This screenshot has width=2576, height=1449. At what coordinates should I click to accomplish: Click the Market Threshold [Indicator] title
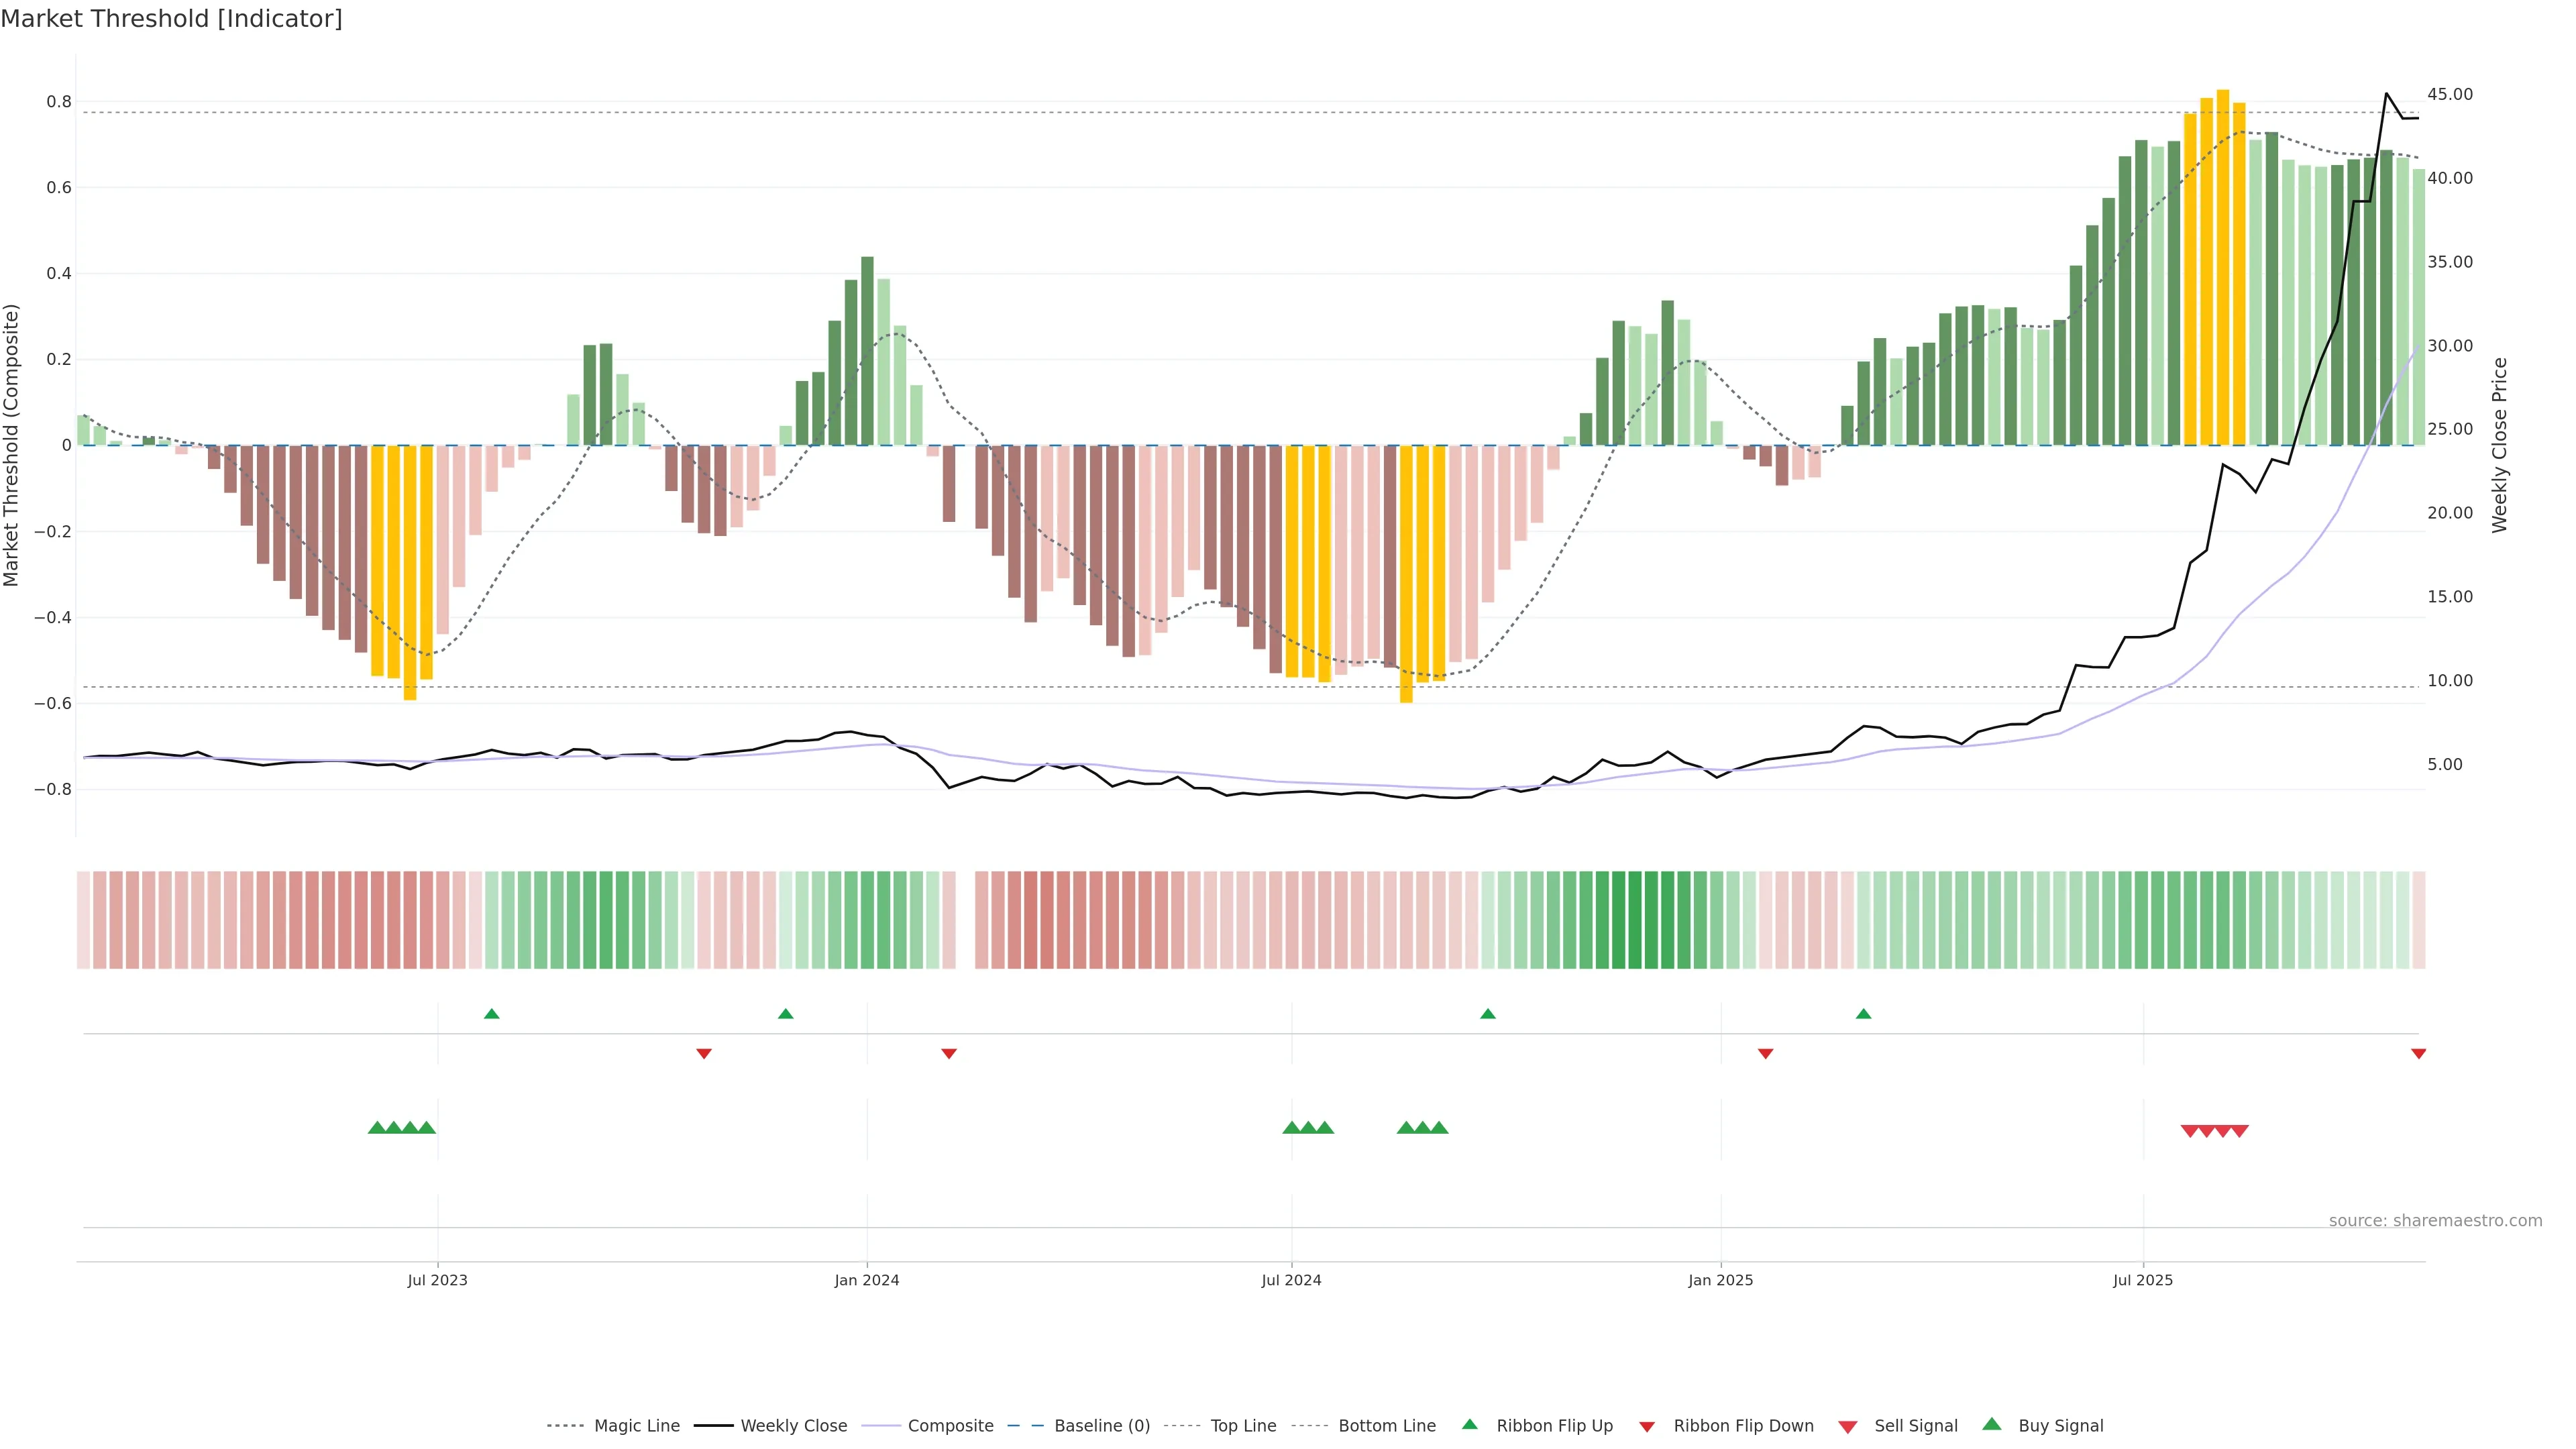pyautogui.click(x=171, y=19)
